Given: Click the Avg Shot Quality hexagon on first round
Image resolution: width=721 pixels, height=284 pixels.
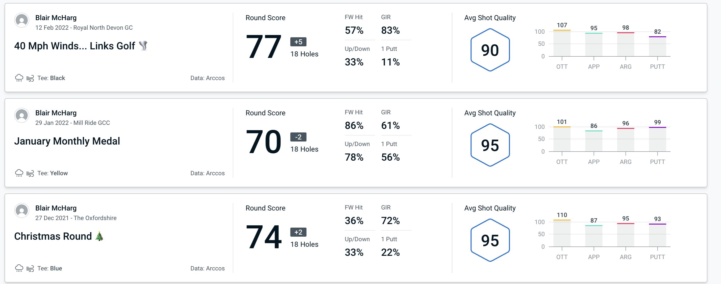Looking at the screenshot, I should (x=489, y=49).
